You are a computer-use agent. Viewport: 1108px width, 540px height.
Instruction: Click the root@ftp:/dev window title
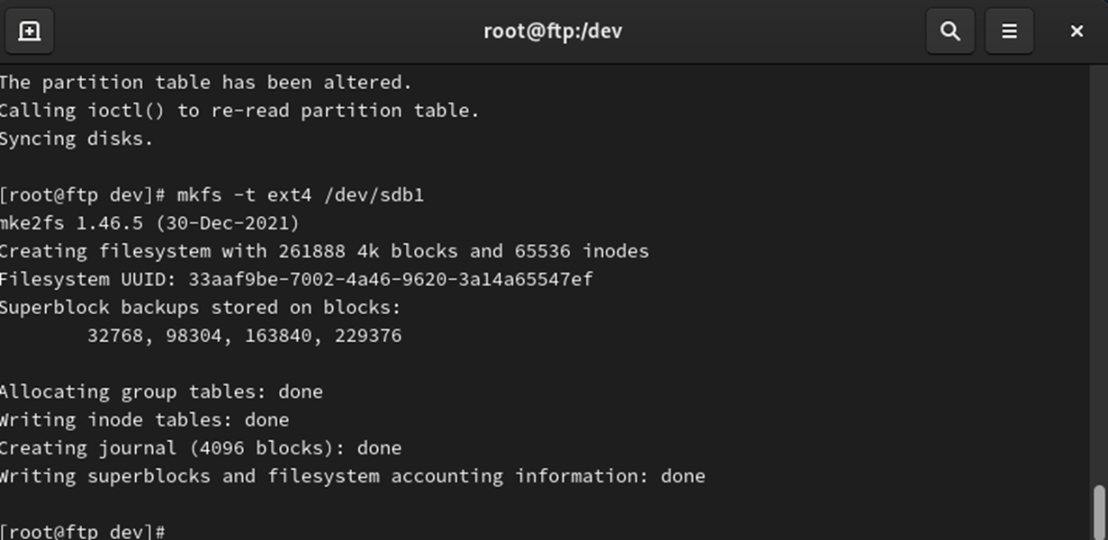point(553,31)
